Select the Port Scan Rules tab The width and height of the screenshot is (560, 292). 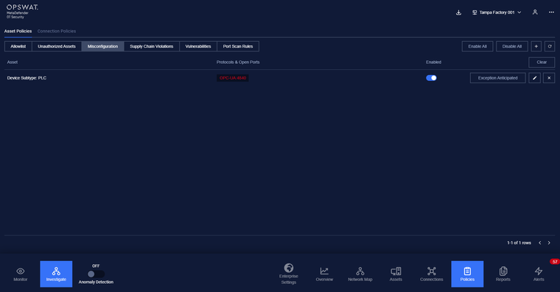(238, 46)
